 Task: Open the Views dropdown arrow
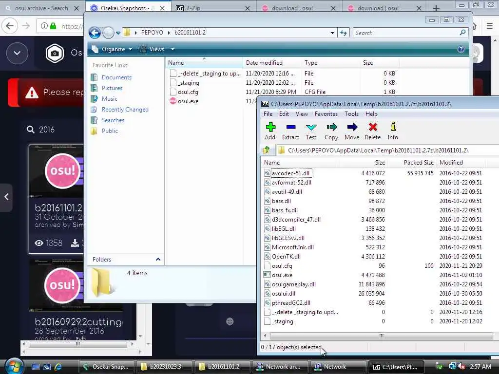coord(173,49)
